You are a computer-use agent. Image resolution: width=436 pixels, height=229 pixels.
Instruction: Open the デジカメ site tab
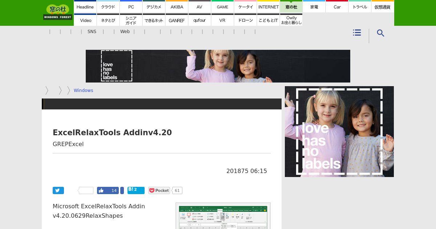154,7
